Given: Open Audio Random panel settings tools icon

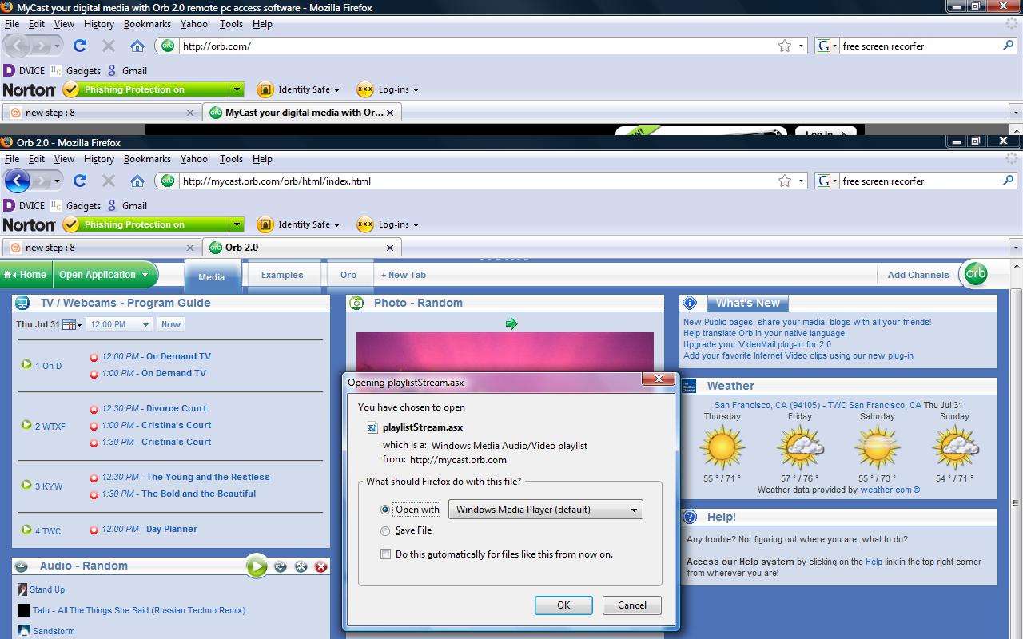Looking at the screenshot, I should point(301,566).
